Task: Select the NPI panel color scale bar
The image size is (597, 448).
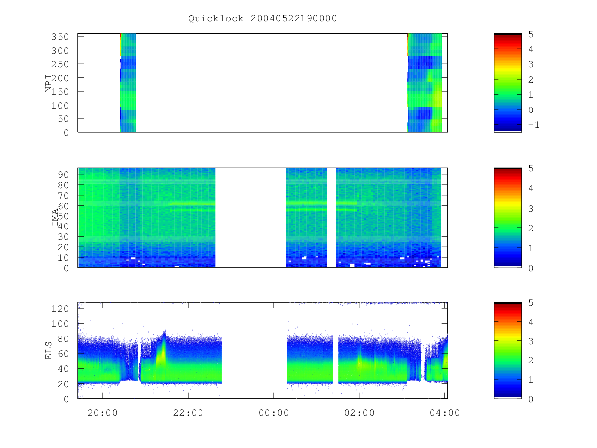Action: point(507,83)
